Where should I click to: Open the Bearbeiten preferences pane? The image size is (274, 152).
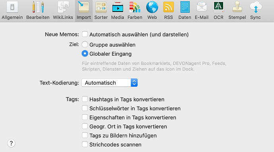(x=38, y=10)
